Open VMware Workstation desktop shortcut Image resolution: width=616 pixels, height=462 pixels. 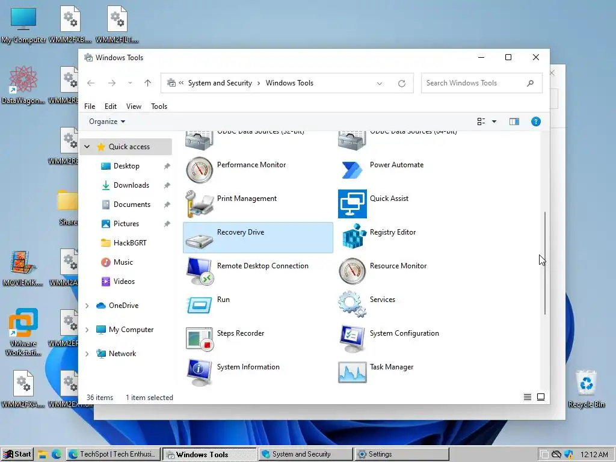(23, 332)
